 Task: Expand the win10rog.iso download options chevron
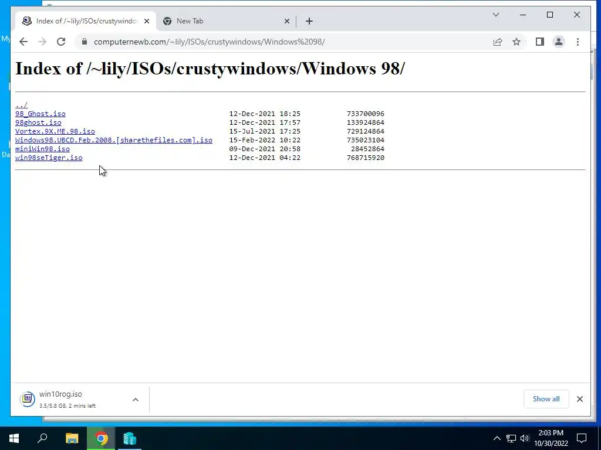coord(136,400)
